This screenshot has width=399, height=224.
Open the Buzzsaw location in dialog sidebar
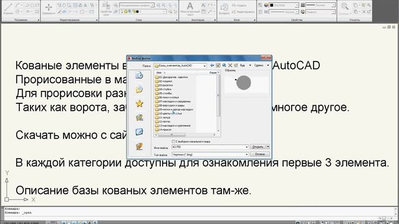(139, 146)
